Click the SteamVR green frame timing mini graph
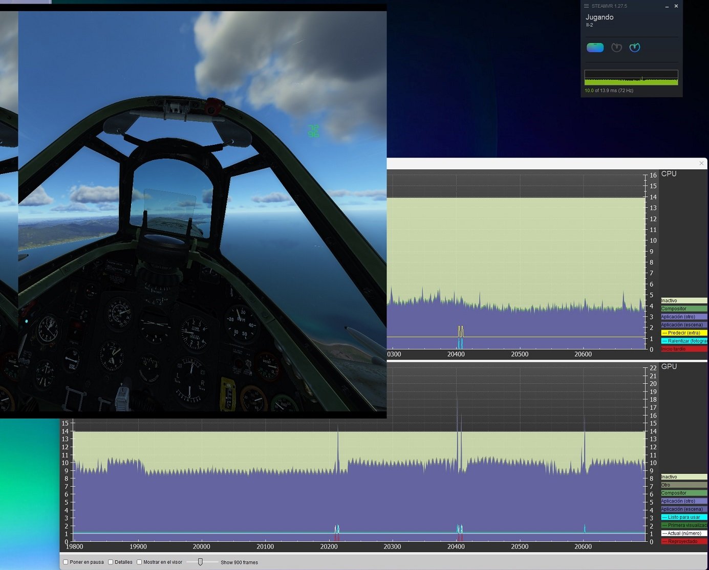This screenshot has width=709, height=570. pos(631,78)
